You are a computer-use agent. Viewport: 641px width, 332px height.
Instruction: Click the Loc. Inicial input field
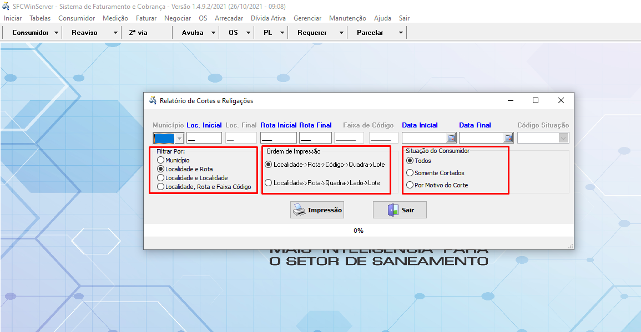204,138
